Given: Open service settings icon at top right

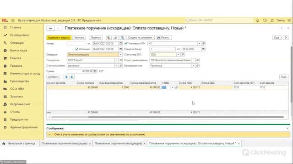Looking at the screenshot, I should (289, 20).
